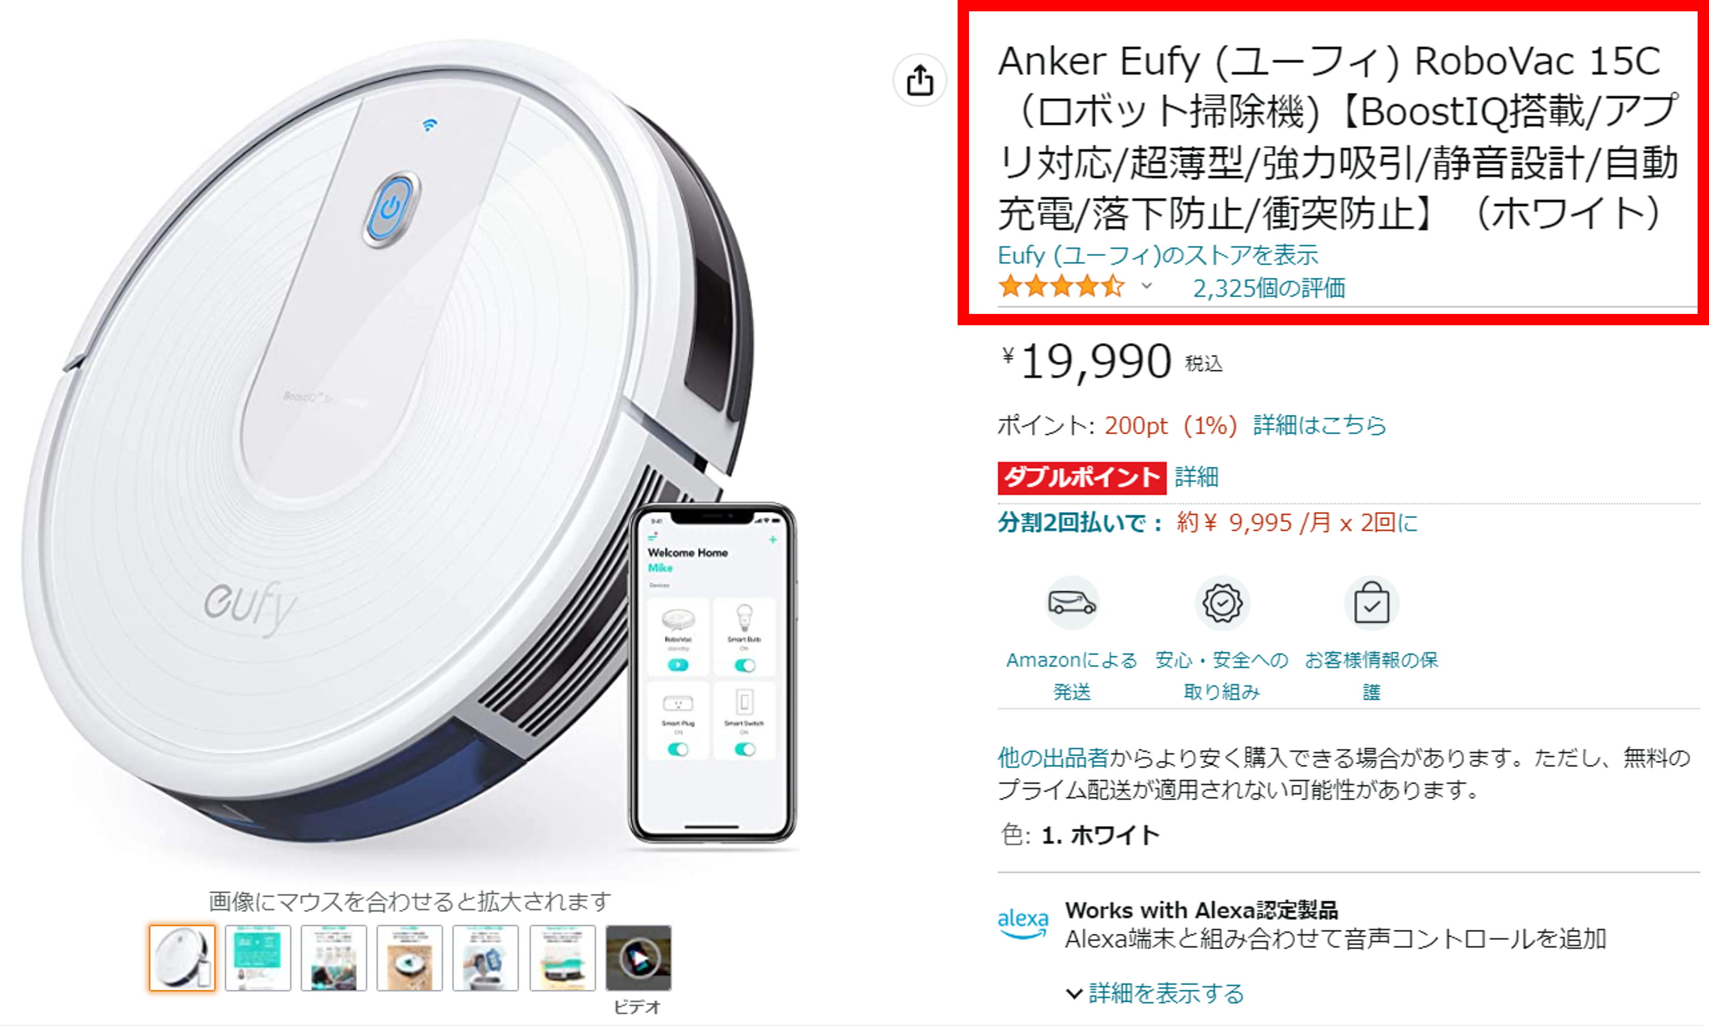Play the product video thumbnail
This screenshot has width=1709, height=1026.
coord(638,957)
